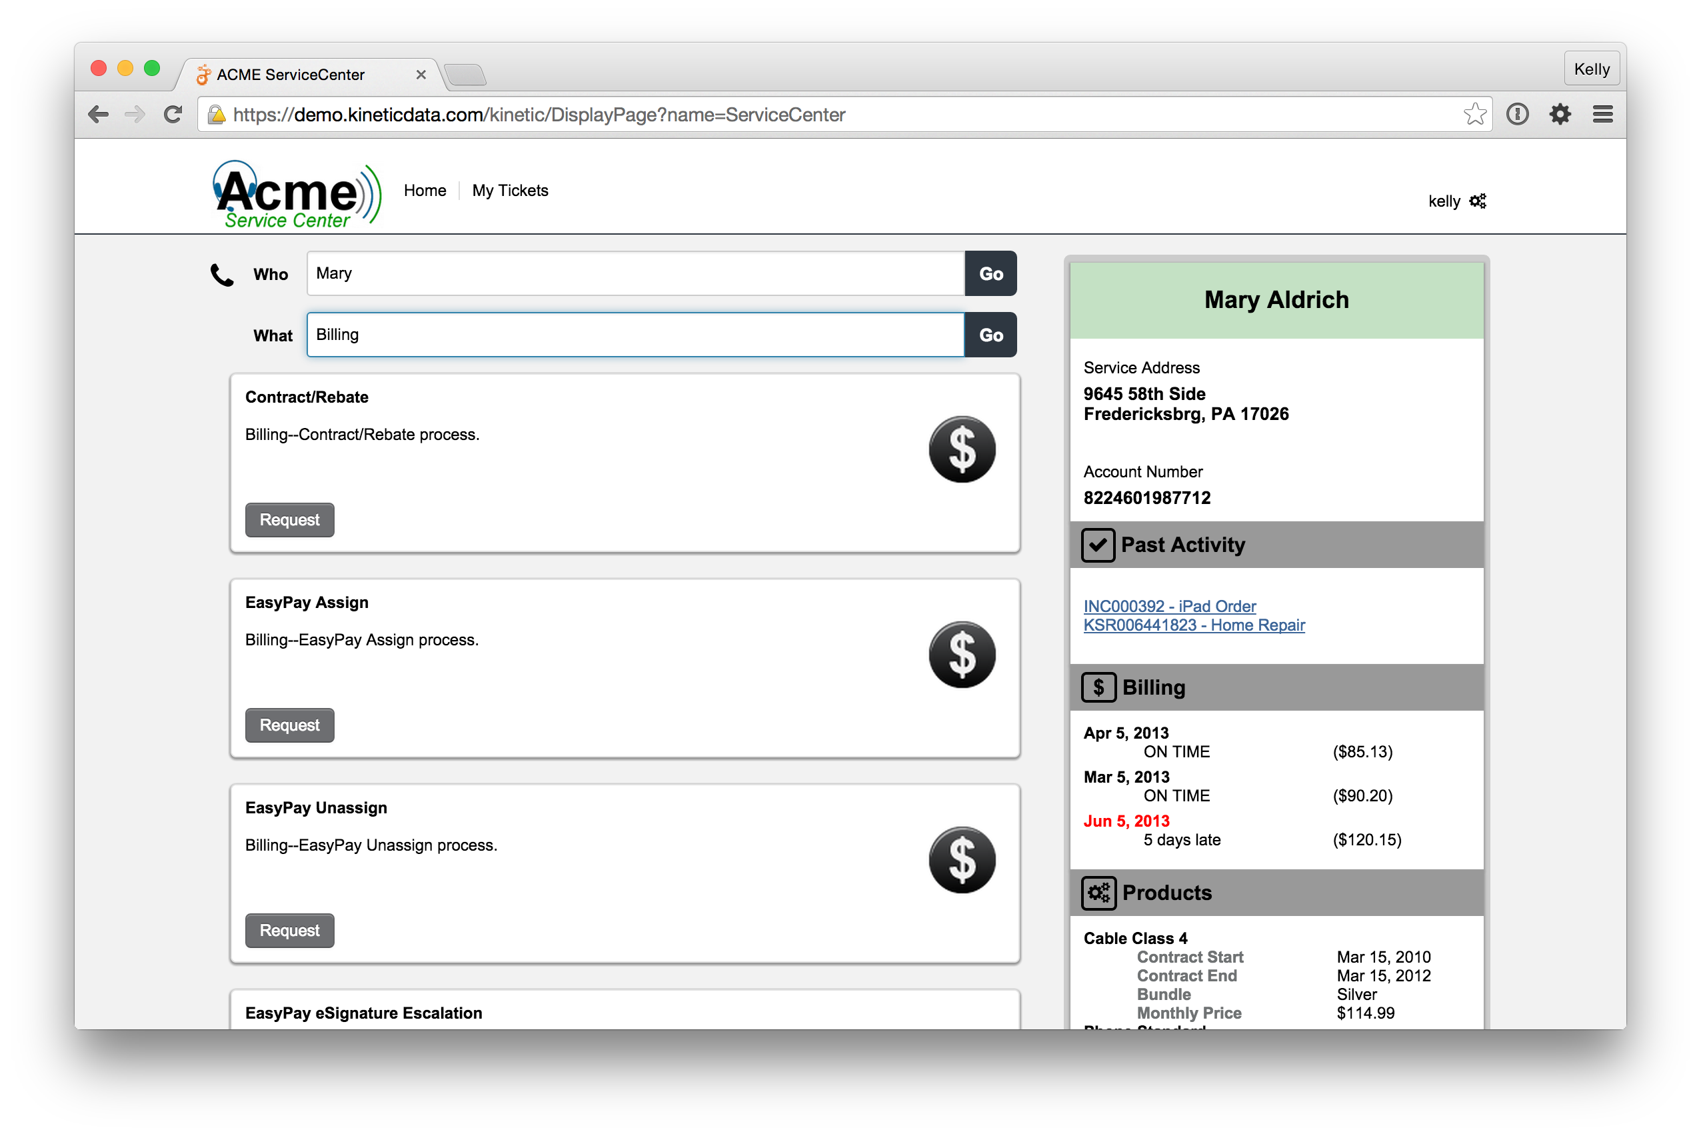Click the Contract/Rebate dollar icon
Viewport: 1701px width, 1136px height.
(x=962, y=449)
